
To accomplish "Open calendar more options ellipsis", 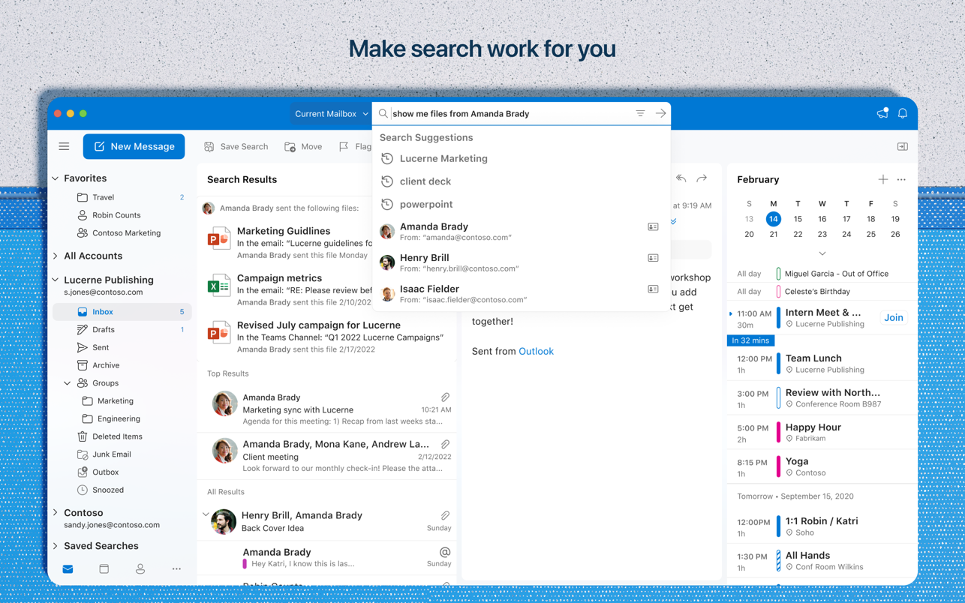I will point(901,180).
